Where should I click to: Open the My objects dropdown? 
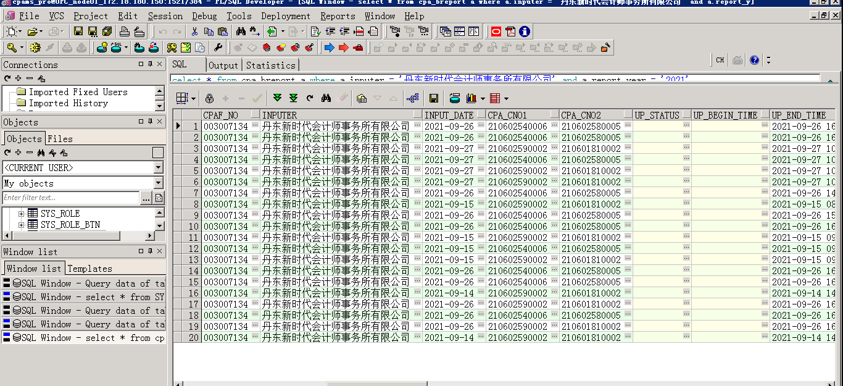click(x=158, y=183)
